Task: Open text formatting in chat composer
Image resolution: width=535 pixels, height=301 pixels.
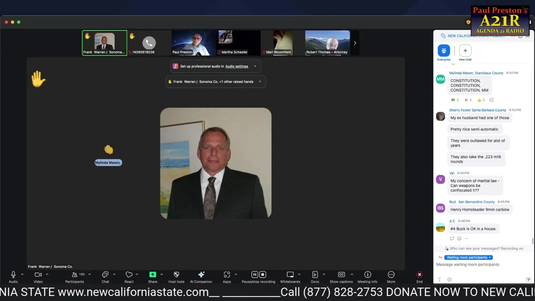Action: (439, 280)
